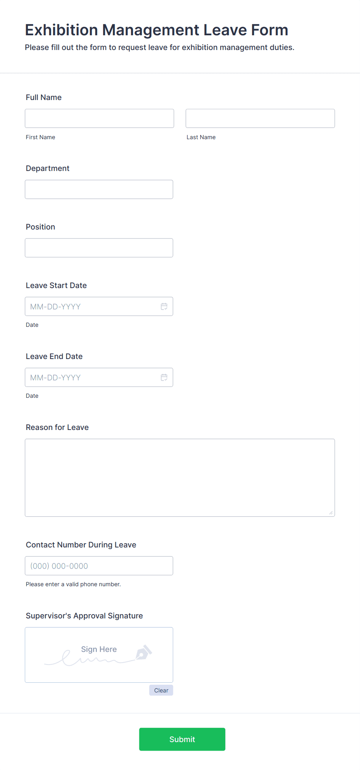Open the Leave End Date calendar picker icon

click(164, 377)
